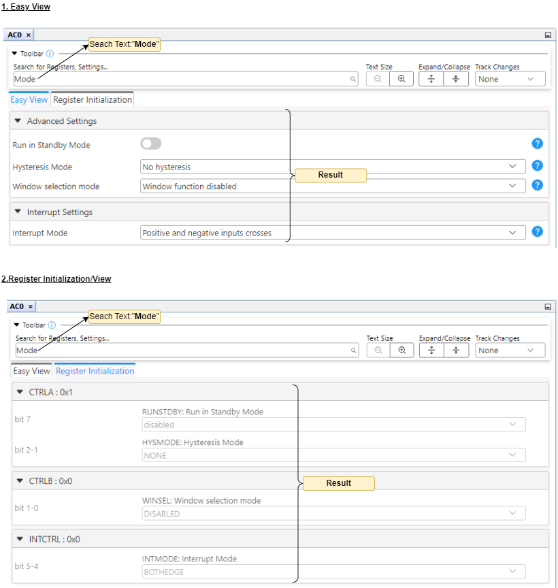Toggle the Run in Standby Mode switch
The width and height of the screenshot is (558, 588).
coord(151,144)
